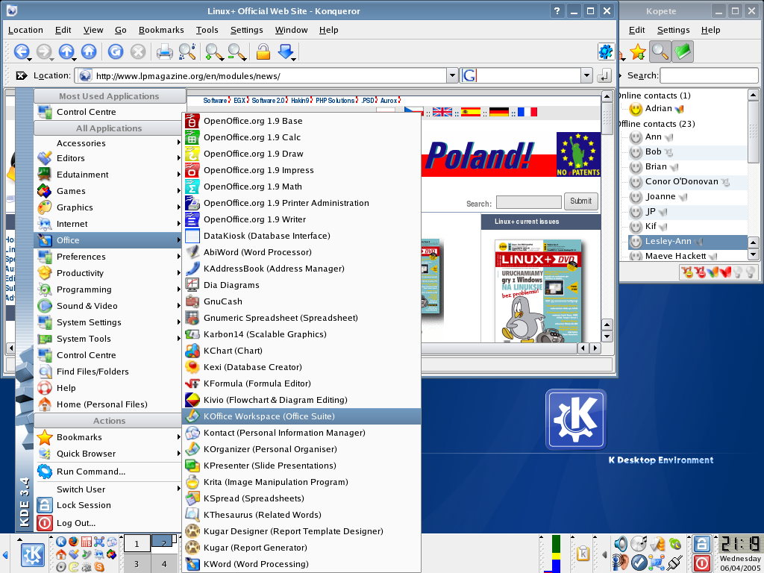Screen dimensions: 764x573
Task: Click the Zoom out magnifier icon
Action: click(x=237, y=51)
